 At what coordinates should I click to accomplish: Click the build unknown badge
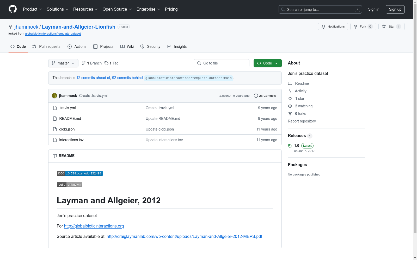(x=70, y=185)
